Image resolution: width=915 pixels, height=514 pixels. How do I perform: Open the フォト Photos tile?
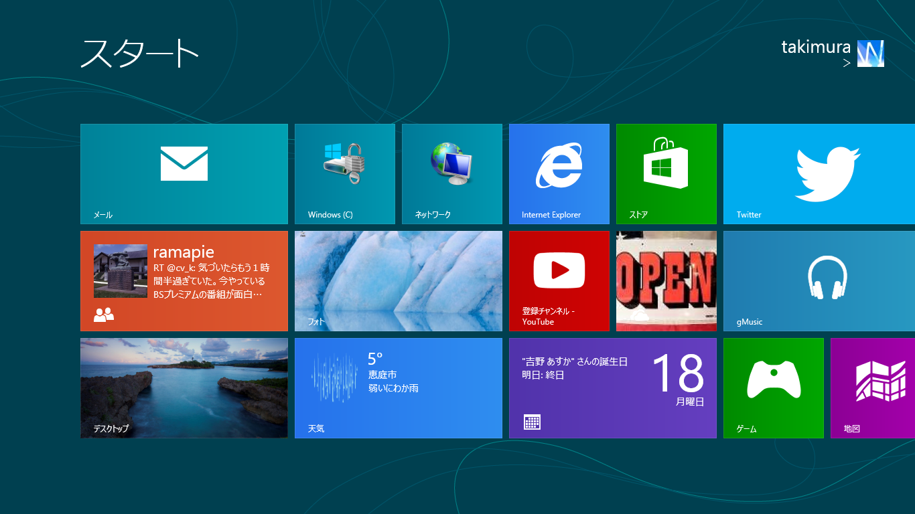pyautogui.click(x=399, y=281)
